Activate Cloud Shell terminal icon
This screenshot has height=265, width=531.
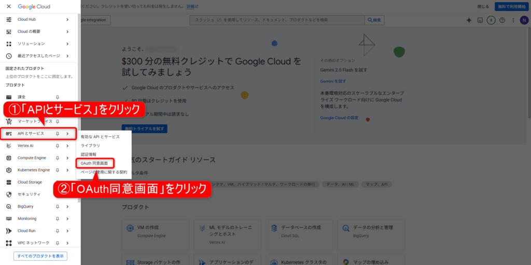point(480,20)
